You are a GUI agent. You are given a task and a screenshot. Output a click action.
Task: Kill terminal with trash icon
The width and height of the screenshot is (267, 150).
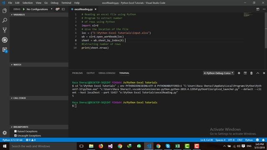251,73
